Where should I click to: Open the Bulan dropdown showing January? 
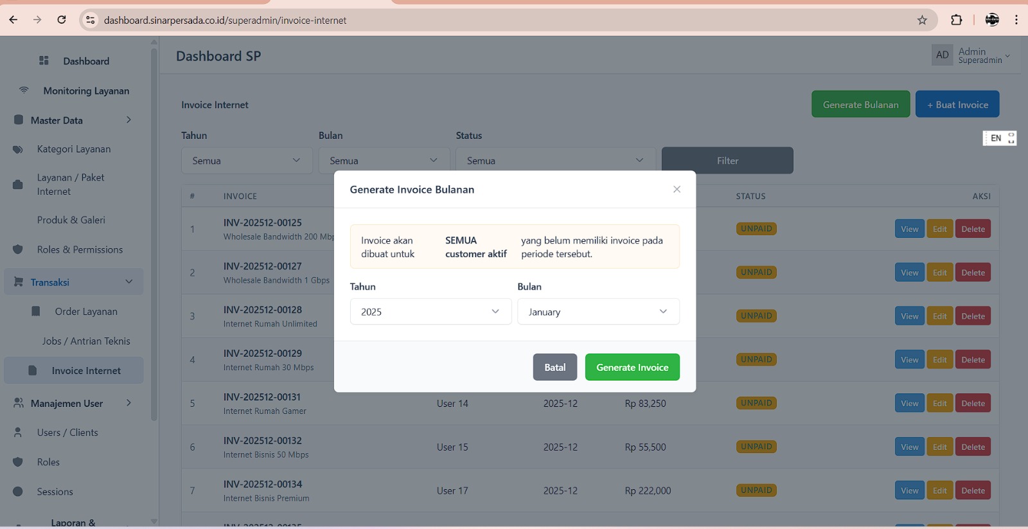pyautogui.click(x=598, y=312)
